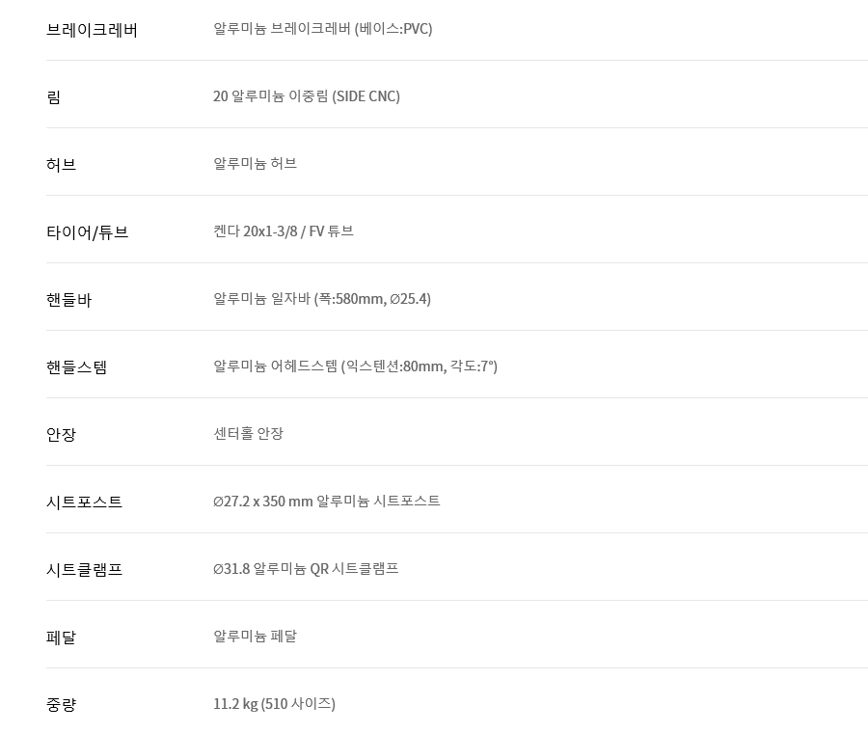Click the 시트포스트 label
The height and width of the screenshot is (733, 868).
pos(84,502)
